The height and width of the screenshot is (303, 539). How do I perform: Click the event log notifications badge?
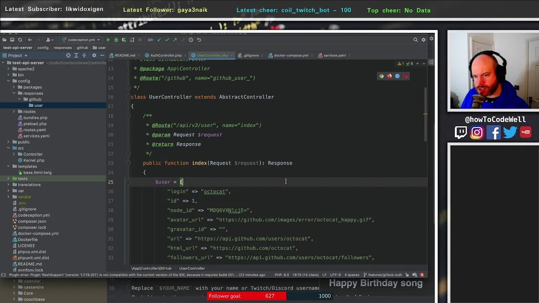point(422,275)
